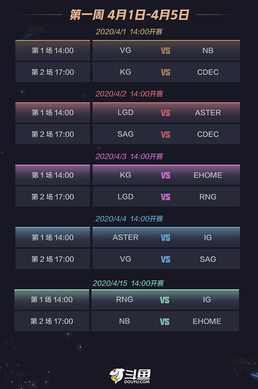
Task: Click team name LGD versus RNG row
Action: (x=126, y=197)
